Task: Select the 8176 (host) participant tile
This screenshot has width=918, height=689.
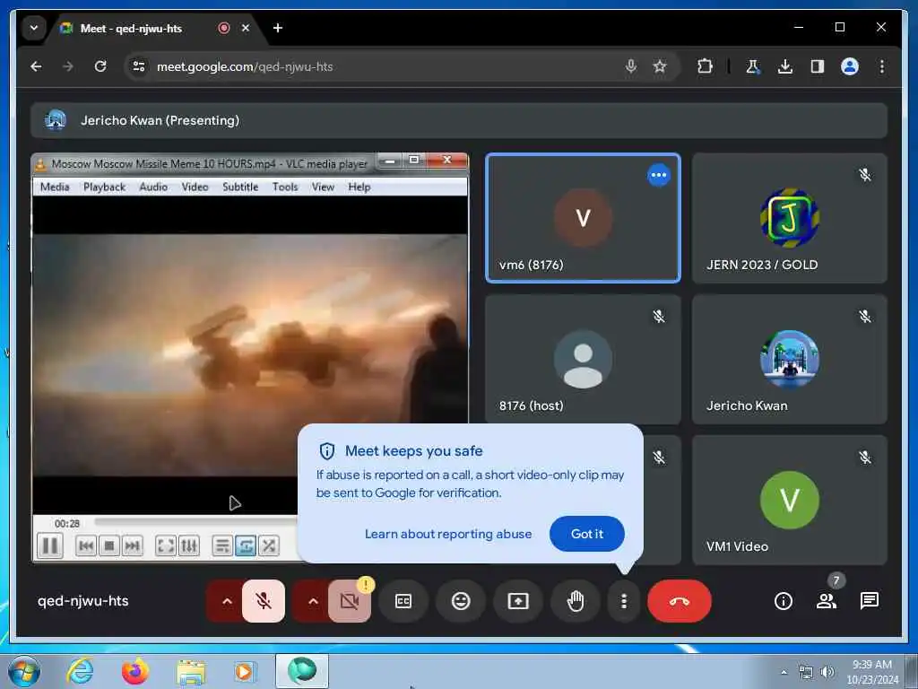Action: pos(583,359)
